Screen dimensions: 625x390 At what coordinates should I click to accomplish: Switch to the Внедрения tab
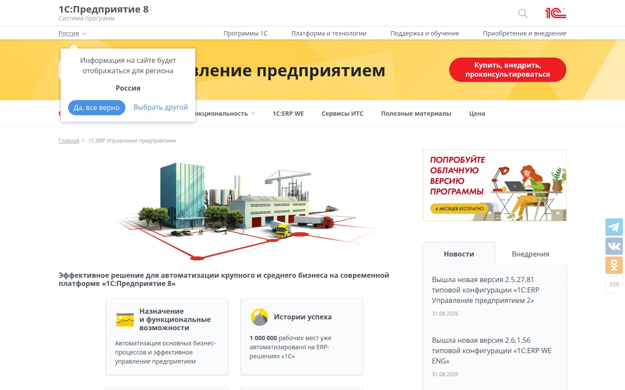click(x=530, y=254)
